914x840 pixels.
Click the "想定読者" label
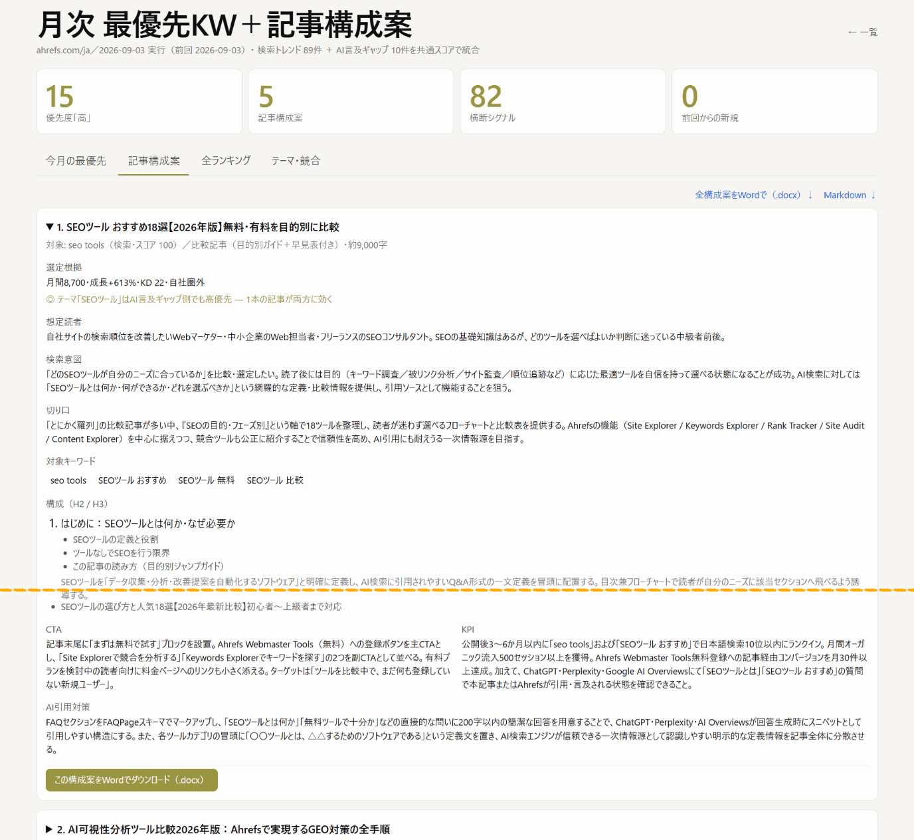[x=64, y=322]
